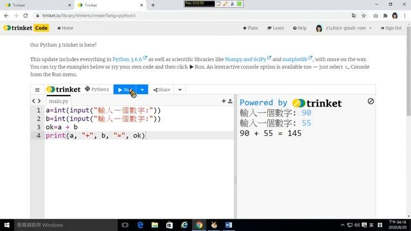Open the Numpy and SciPy link
411x231 pixels.
(248, 59)
